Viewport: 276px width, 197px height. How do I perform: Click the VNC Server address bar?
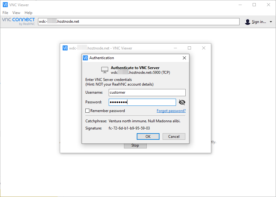[x=139, y=22]
